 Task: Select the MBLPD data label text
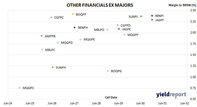pos(99,30)
